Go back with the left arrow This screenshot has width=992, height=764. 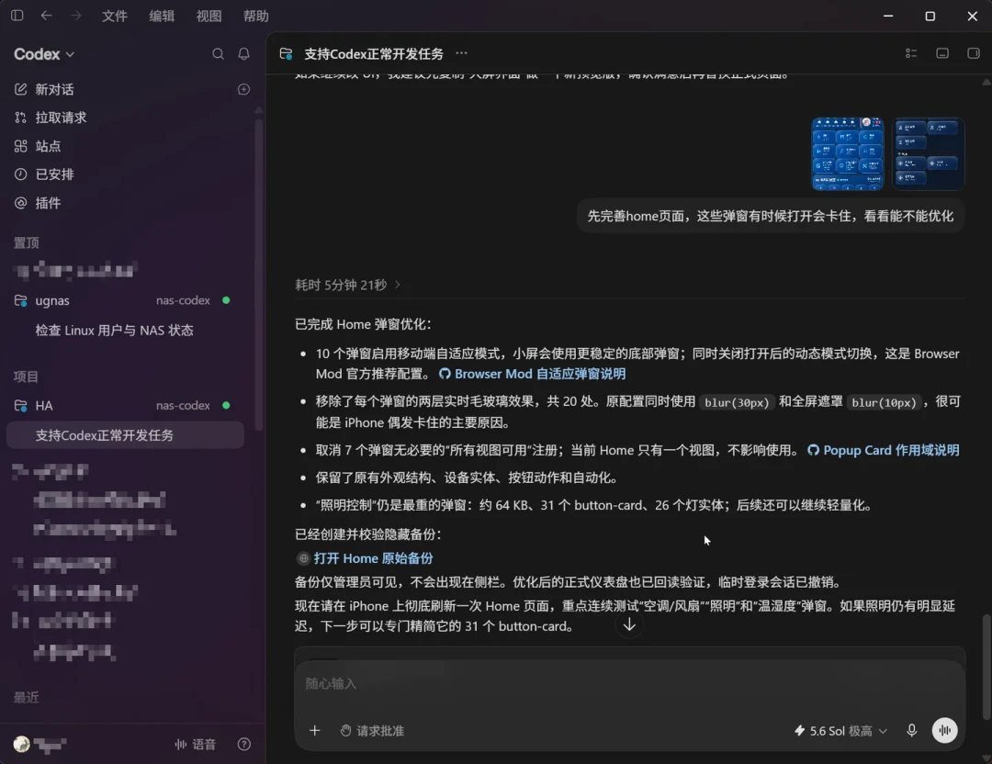46,16
